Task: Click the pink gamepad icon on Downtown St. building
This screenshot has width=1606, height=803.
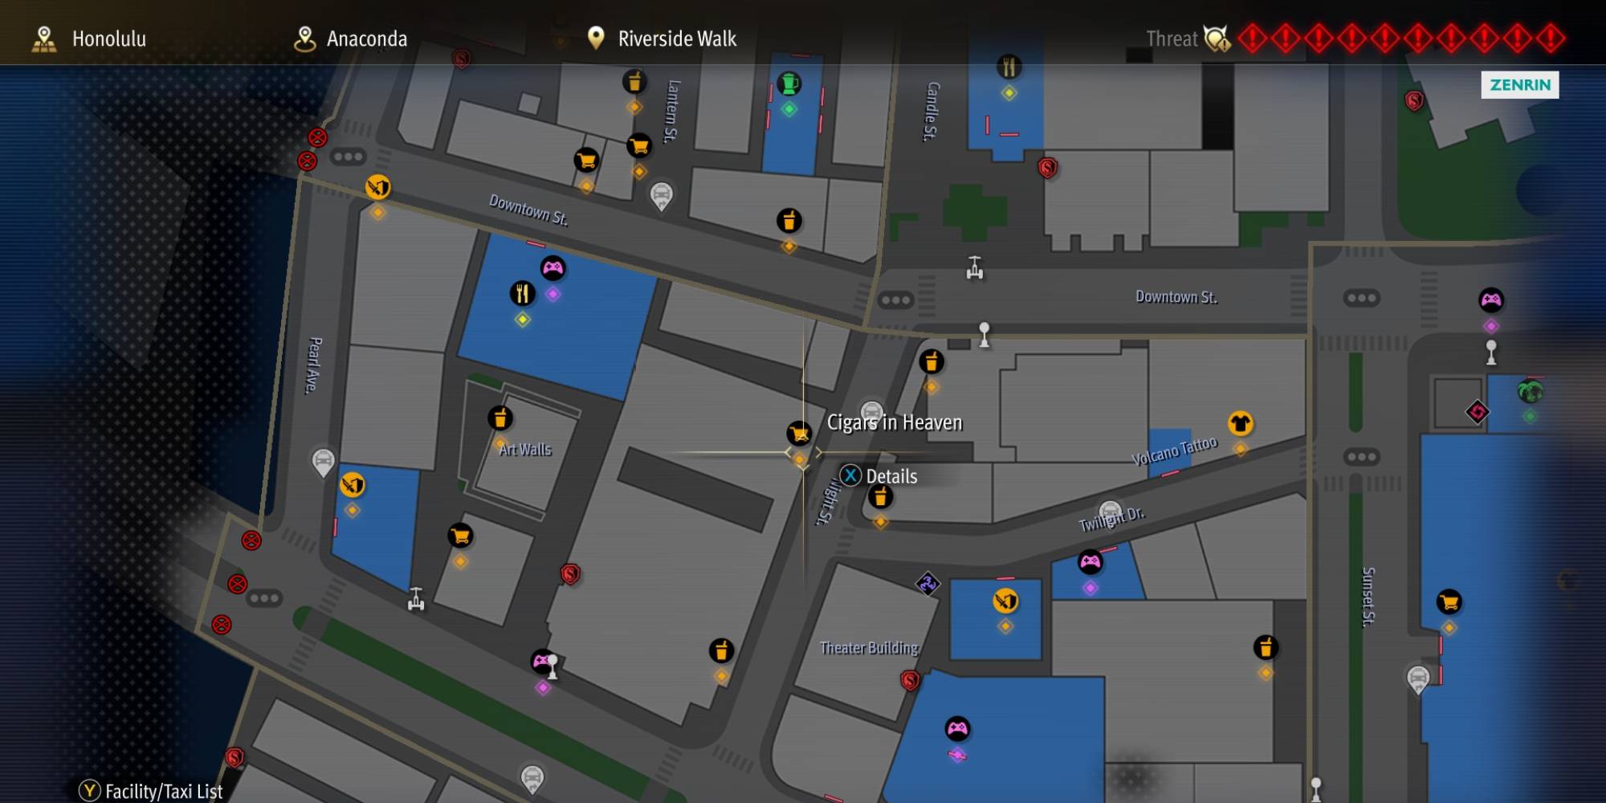Action: 552,268
